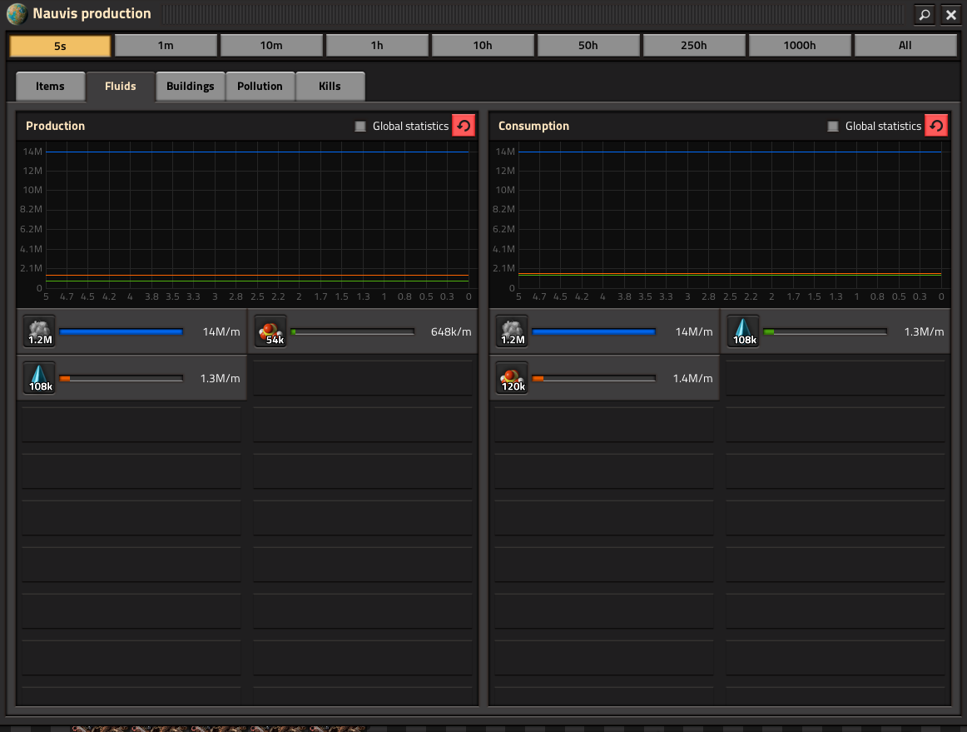The height and width of the screenshot is (732, 967).
Task: Select the 10h time range
Action: pos(483,46)
